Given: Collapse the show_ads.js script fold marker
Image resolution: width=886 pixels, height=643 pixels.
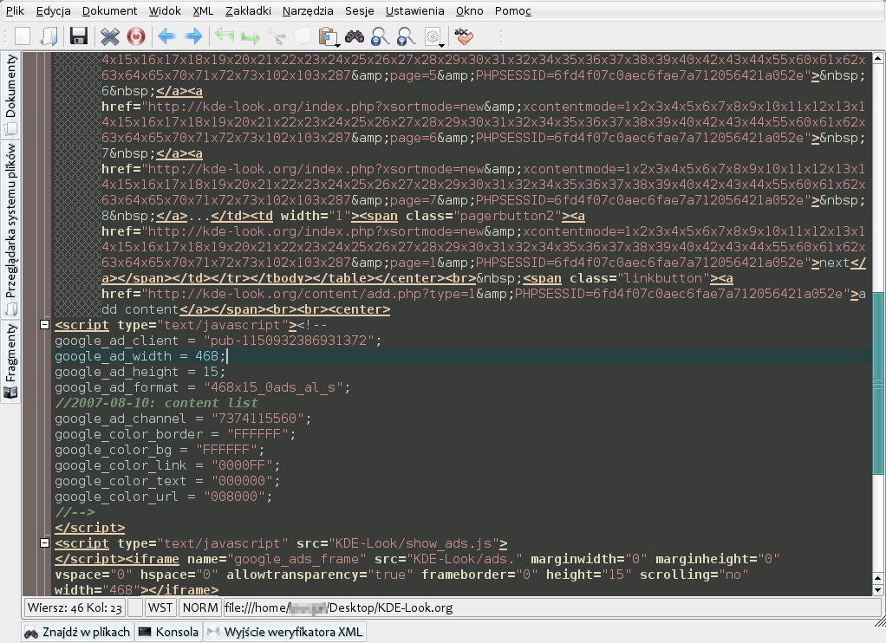Looking at the screenshot, I should tap(44, 542).
